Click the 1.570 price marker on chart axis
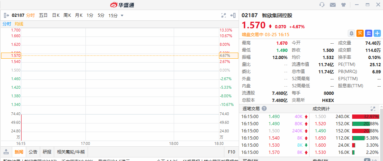 pyautogui.click(x=11, y=55)
